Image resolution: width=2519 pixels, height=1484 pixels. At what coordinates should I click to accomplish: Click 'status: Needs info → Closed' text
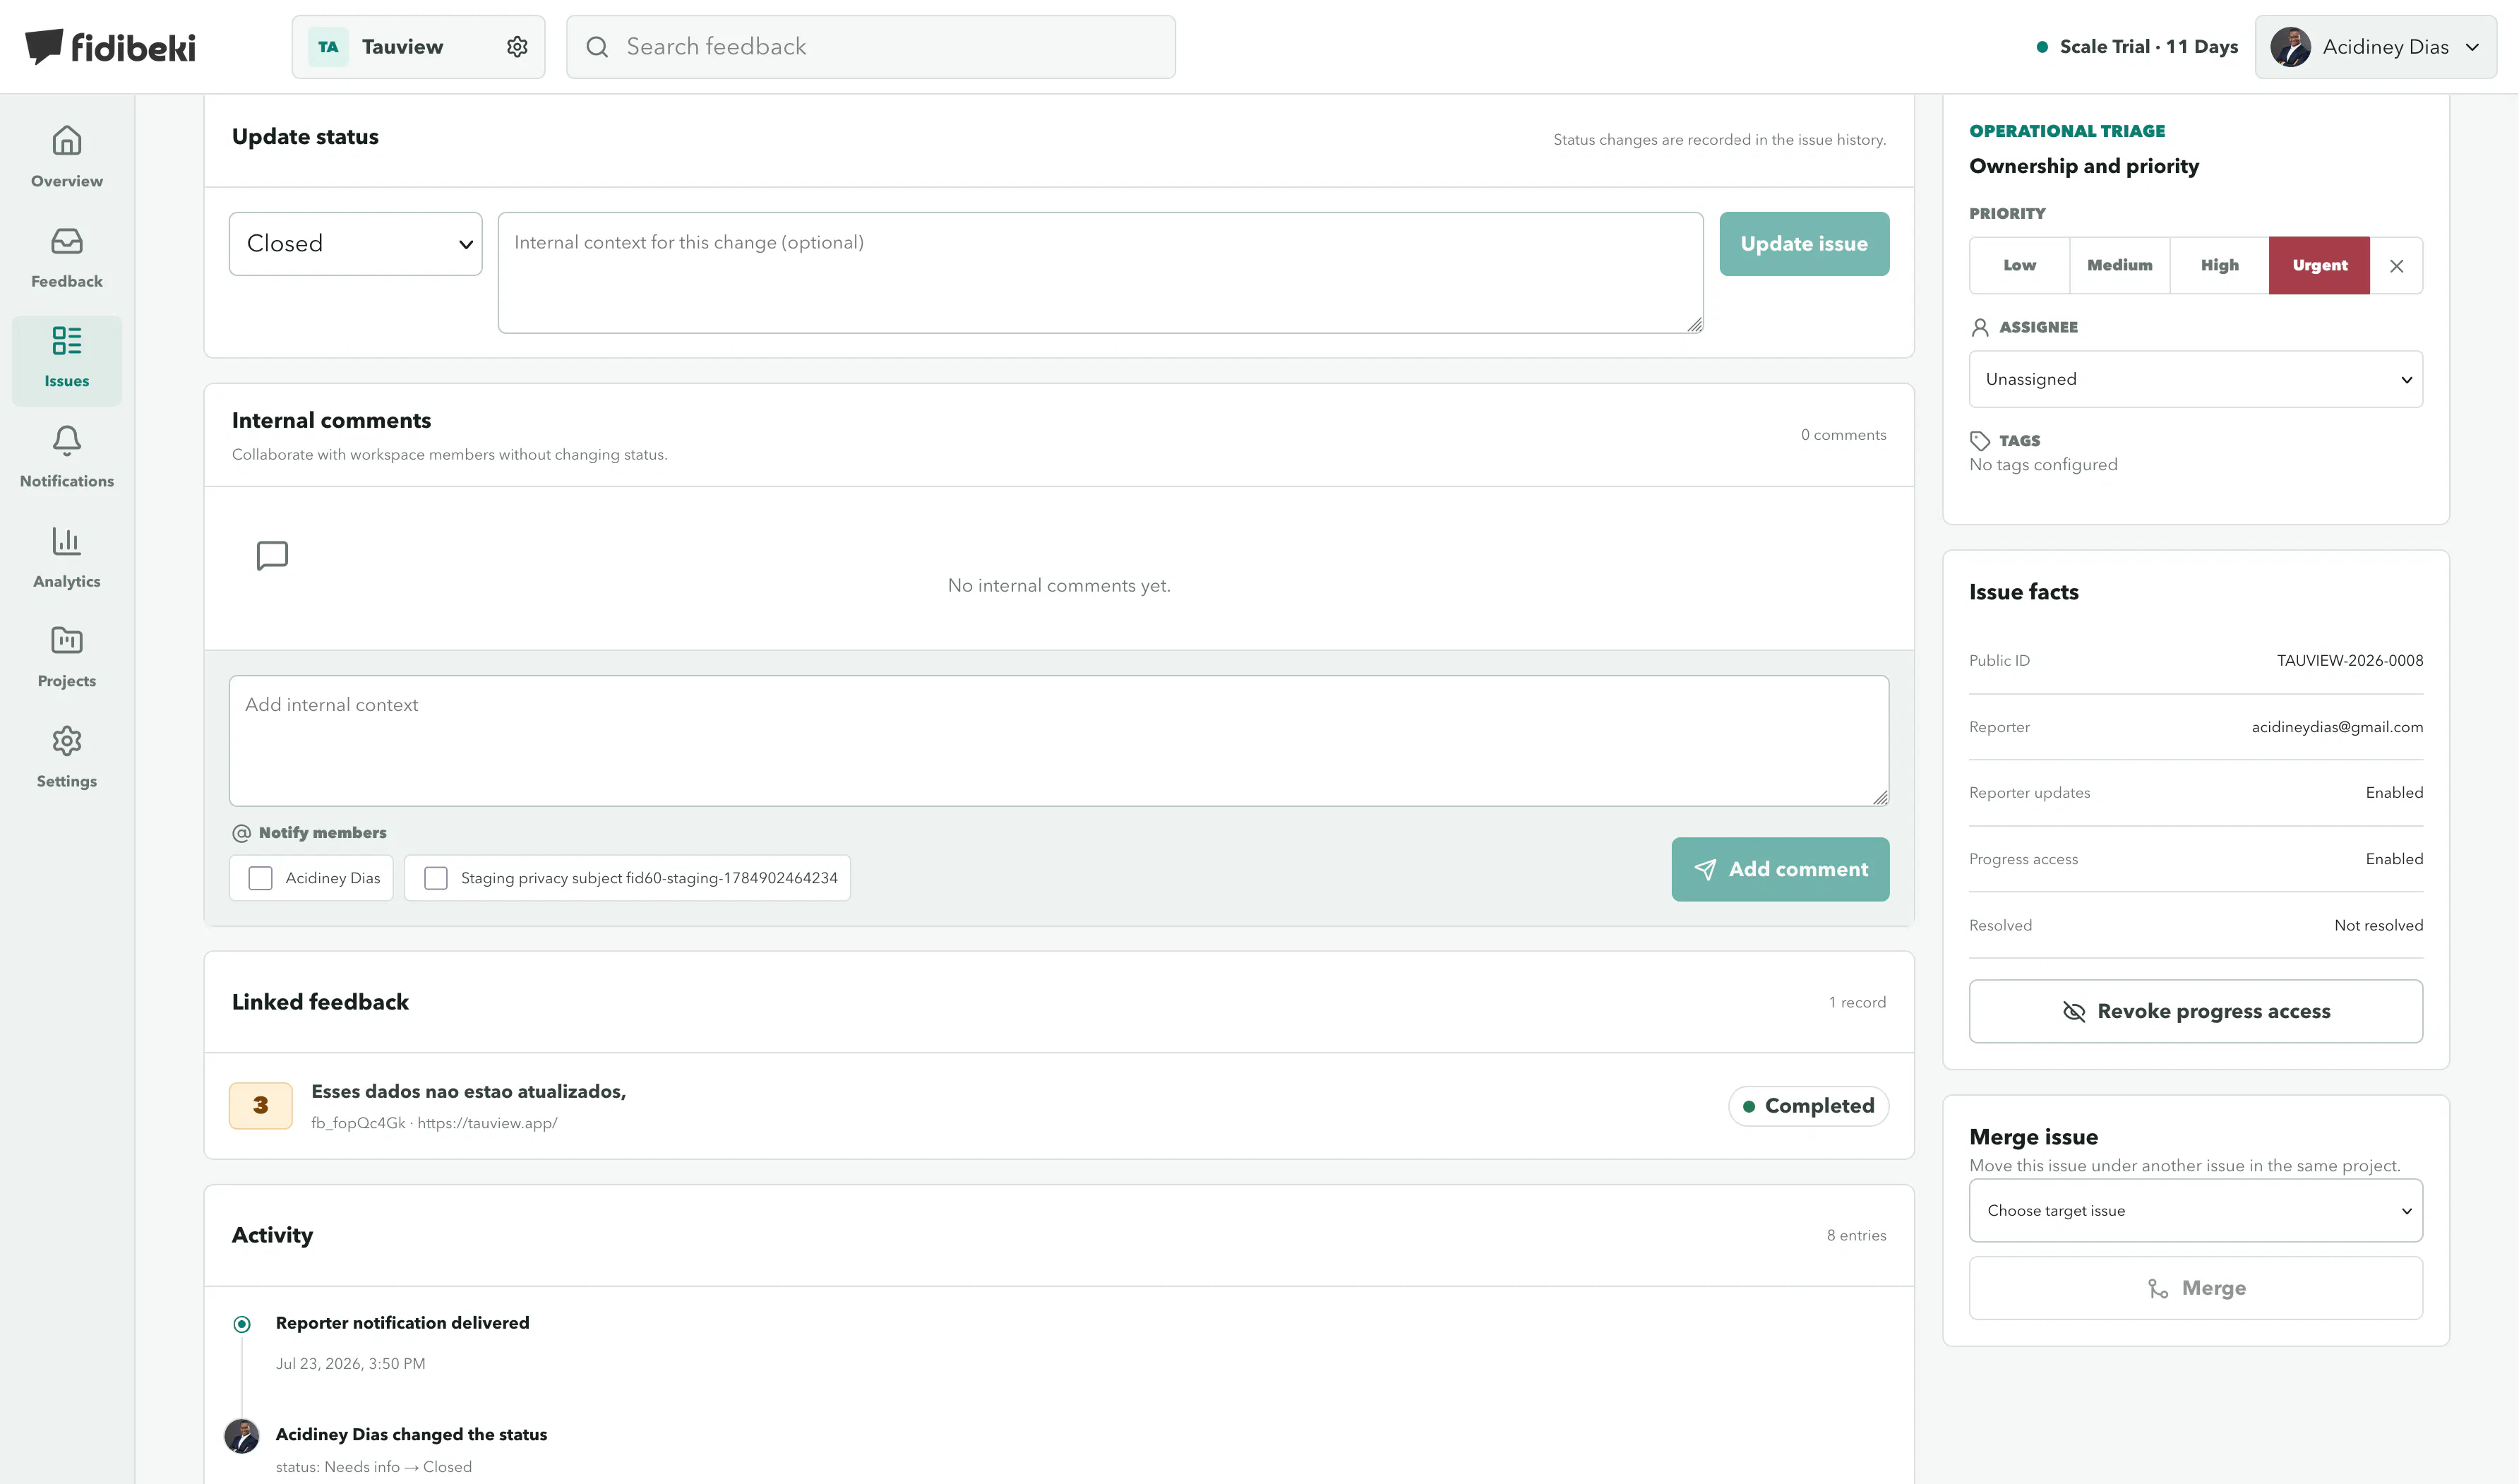(373, 1467)
